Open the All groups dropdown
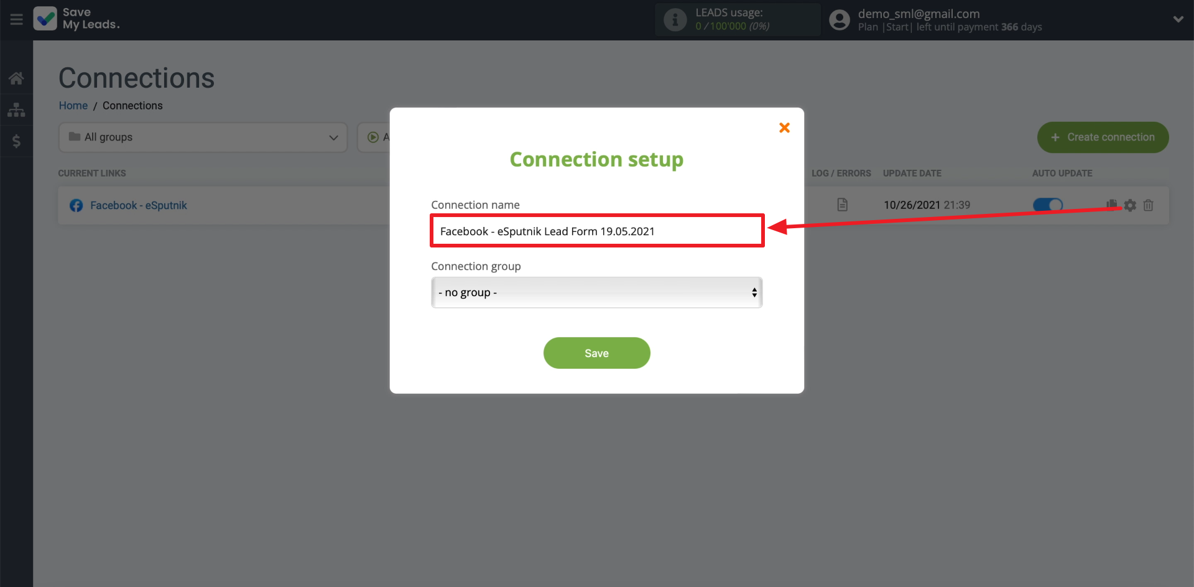This screenshot has width=1194, height=587. tap(203, 137)
